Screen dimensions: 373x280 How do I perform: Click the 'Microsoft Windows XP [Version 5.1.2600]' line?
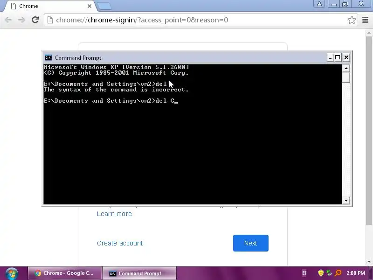point(116,67)
